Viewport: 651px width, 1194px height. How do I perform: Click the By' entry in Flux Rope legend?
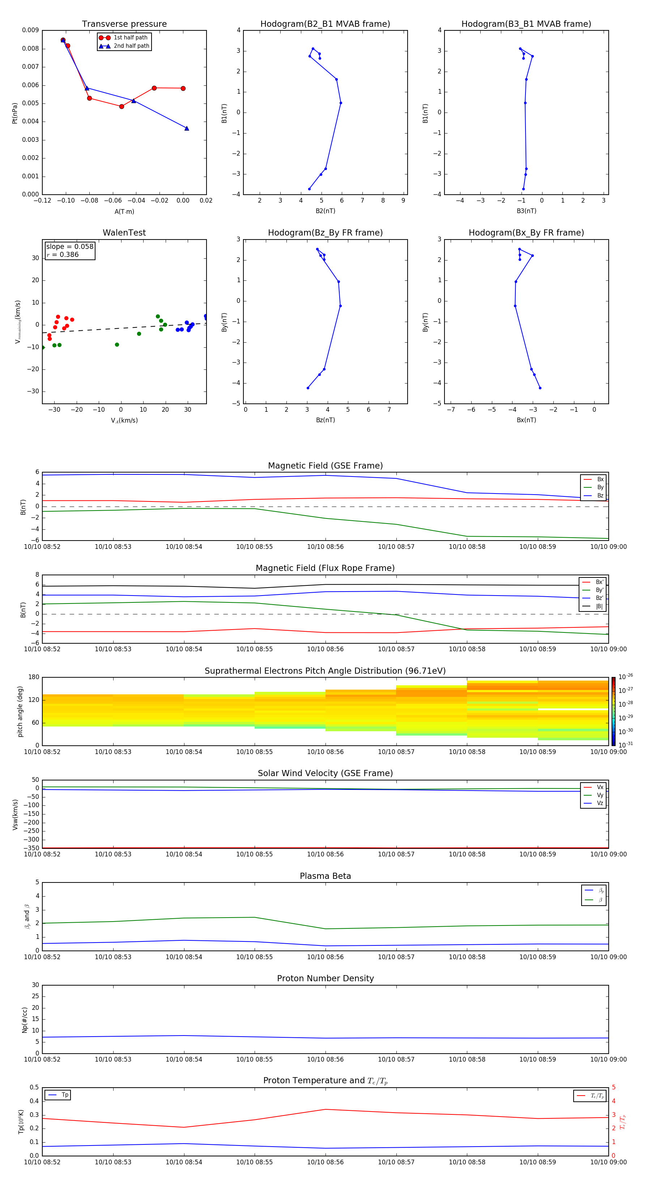(593, 590)
